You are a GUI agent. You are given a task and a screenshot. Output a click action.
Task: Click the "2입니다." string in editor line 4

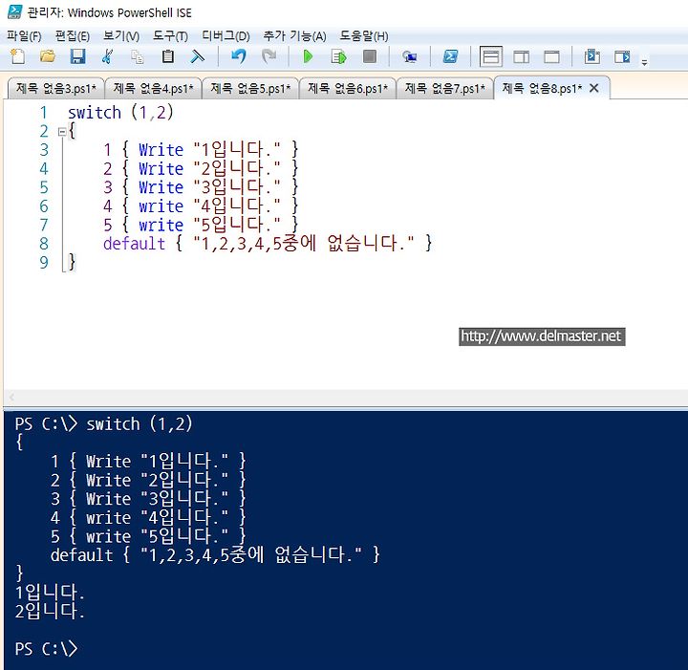click(237, 168)
